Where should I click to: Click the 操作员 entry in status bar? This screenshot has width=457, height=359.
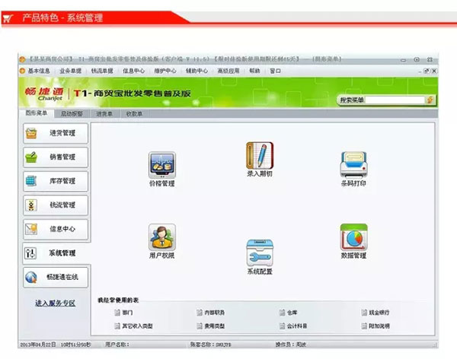click(291, 345)
